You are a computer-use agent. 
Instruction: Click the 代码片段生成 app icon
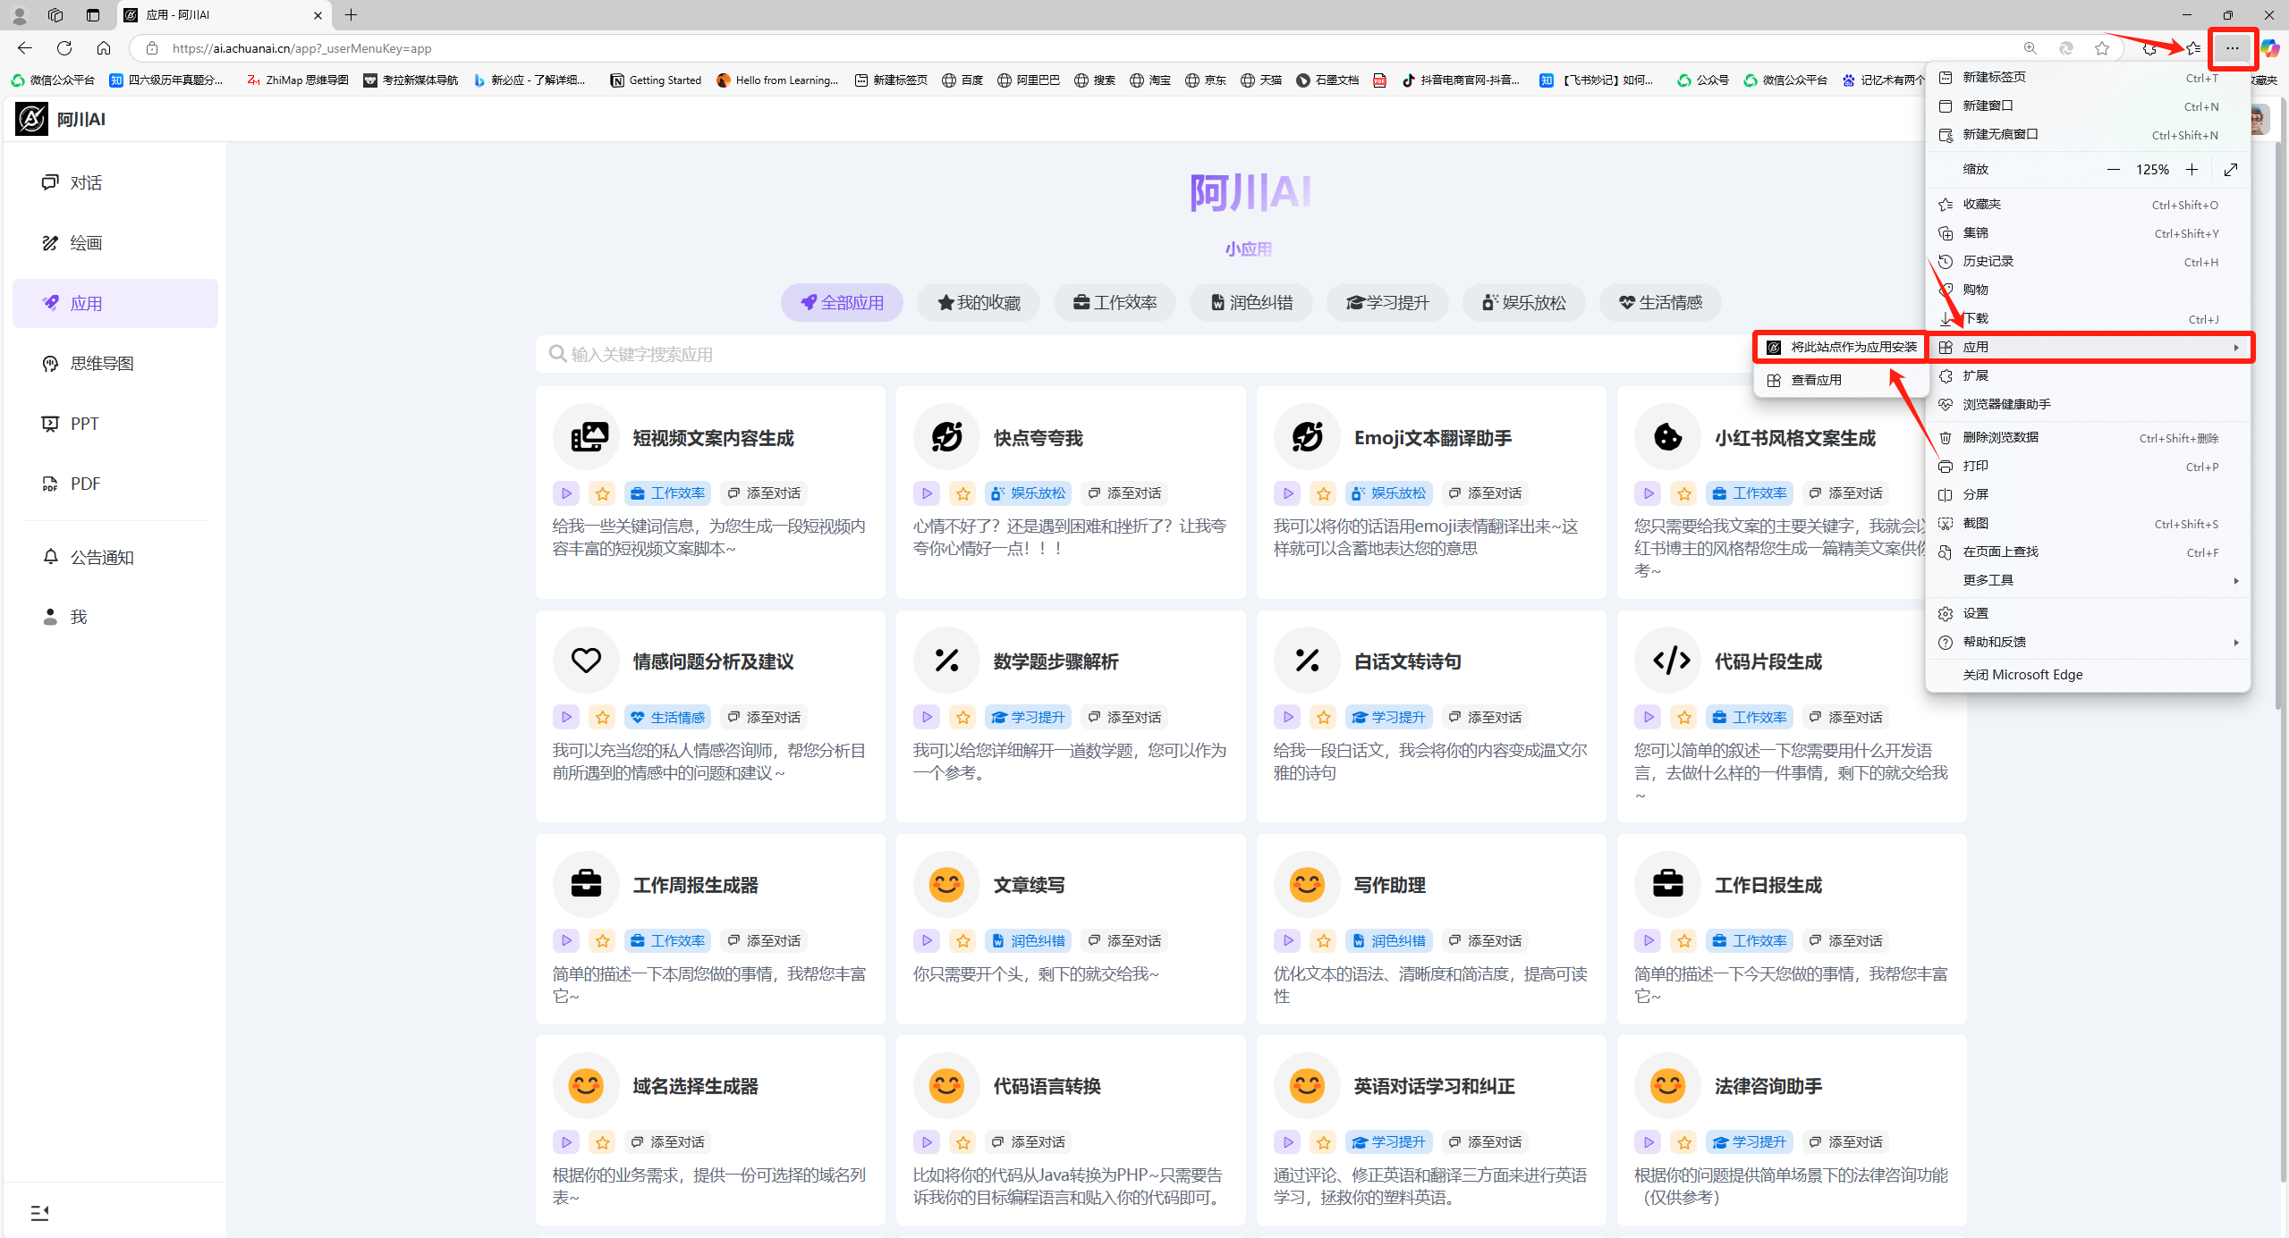(1668, 661)
